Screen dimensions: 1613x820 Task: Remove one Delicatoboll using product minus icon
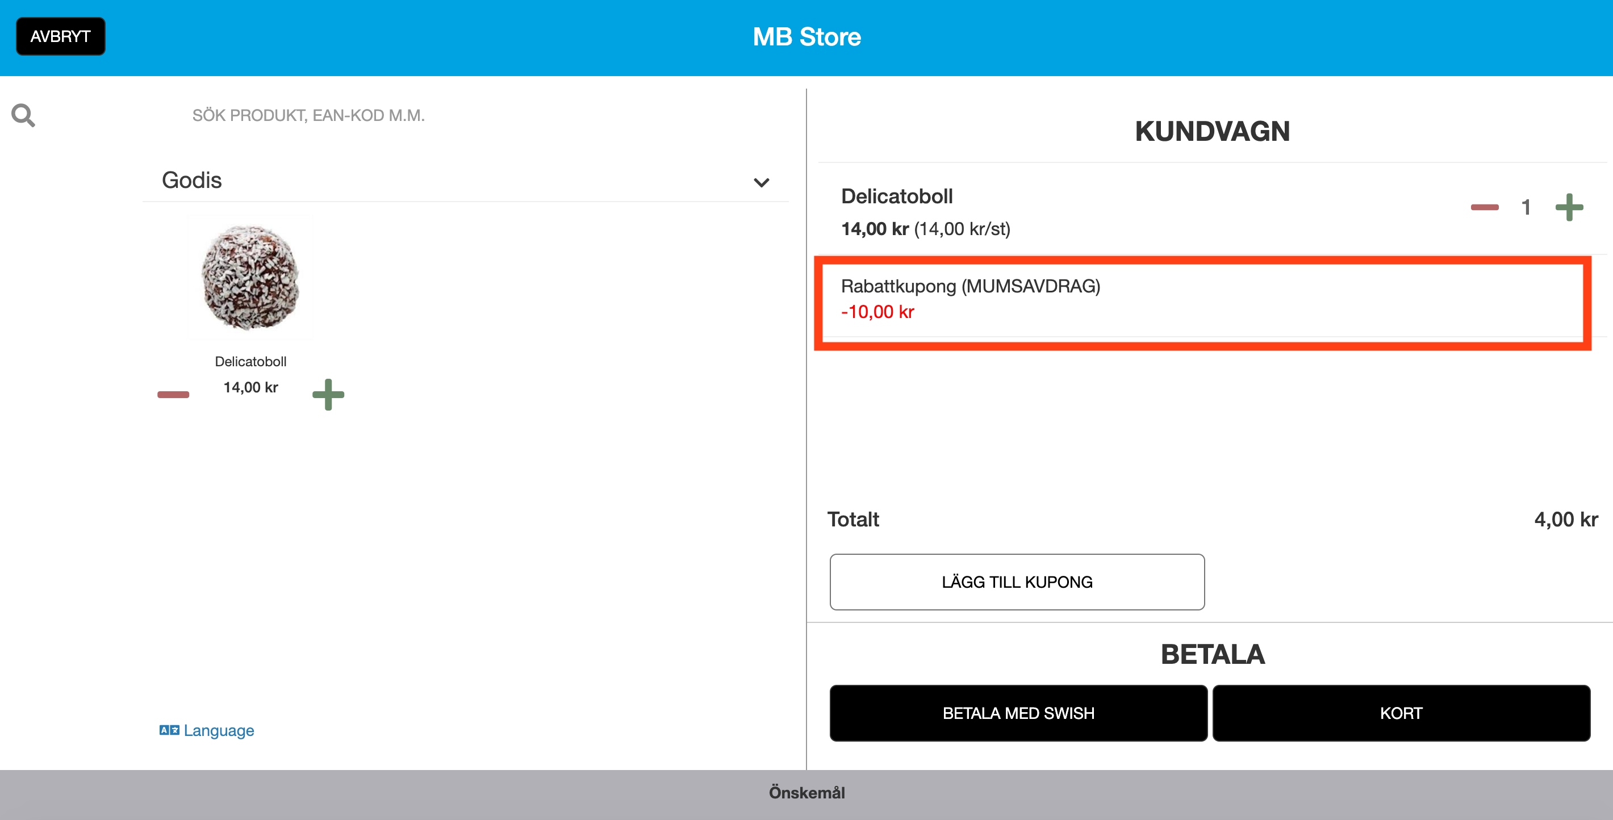[x=173, y=394]
